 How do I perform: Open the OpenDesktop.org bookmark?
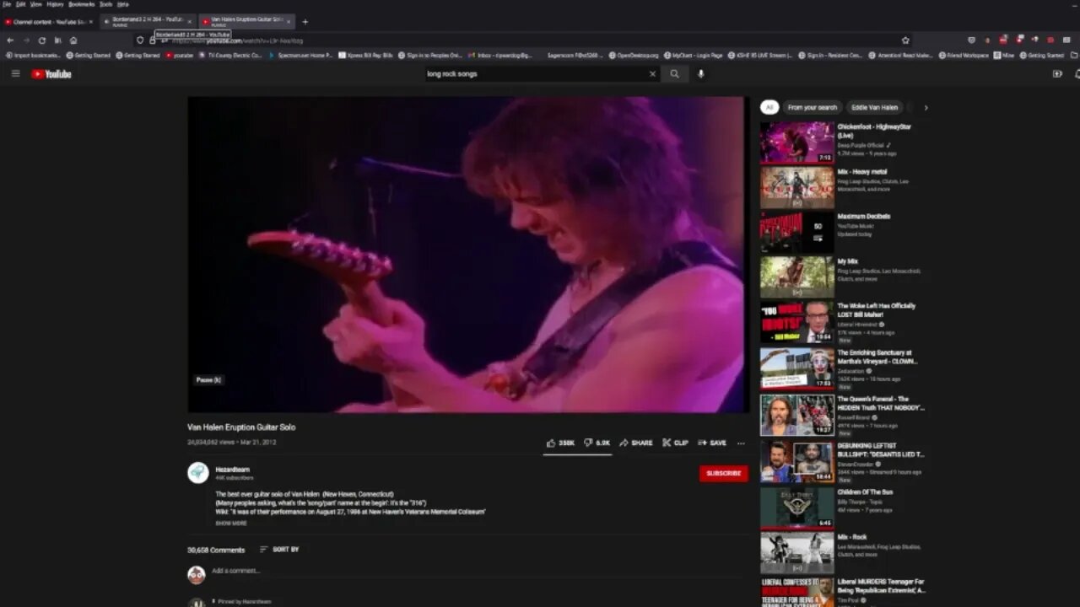[633, 55]
